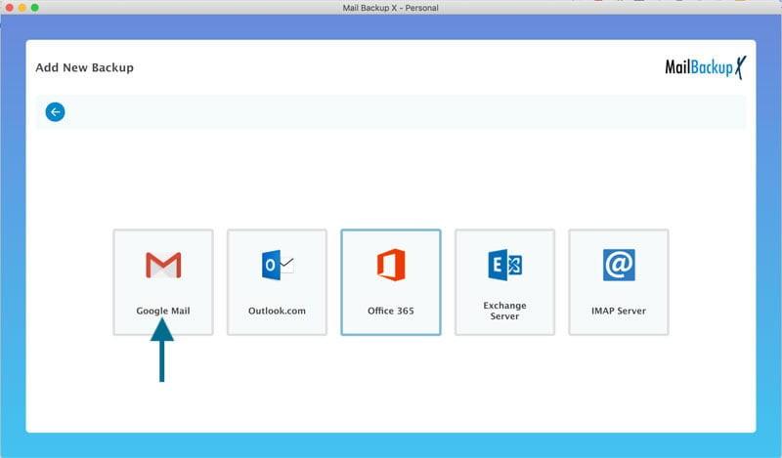The image size is (782, 458).
Task: Select the IMAP Server @ icon
Action: 619,265
